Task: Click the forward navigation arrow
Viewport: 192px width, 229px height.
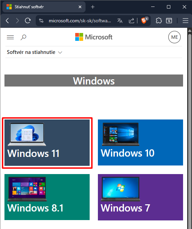Action: pos(18,21)
